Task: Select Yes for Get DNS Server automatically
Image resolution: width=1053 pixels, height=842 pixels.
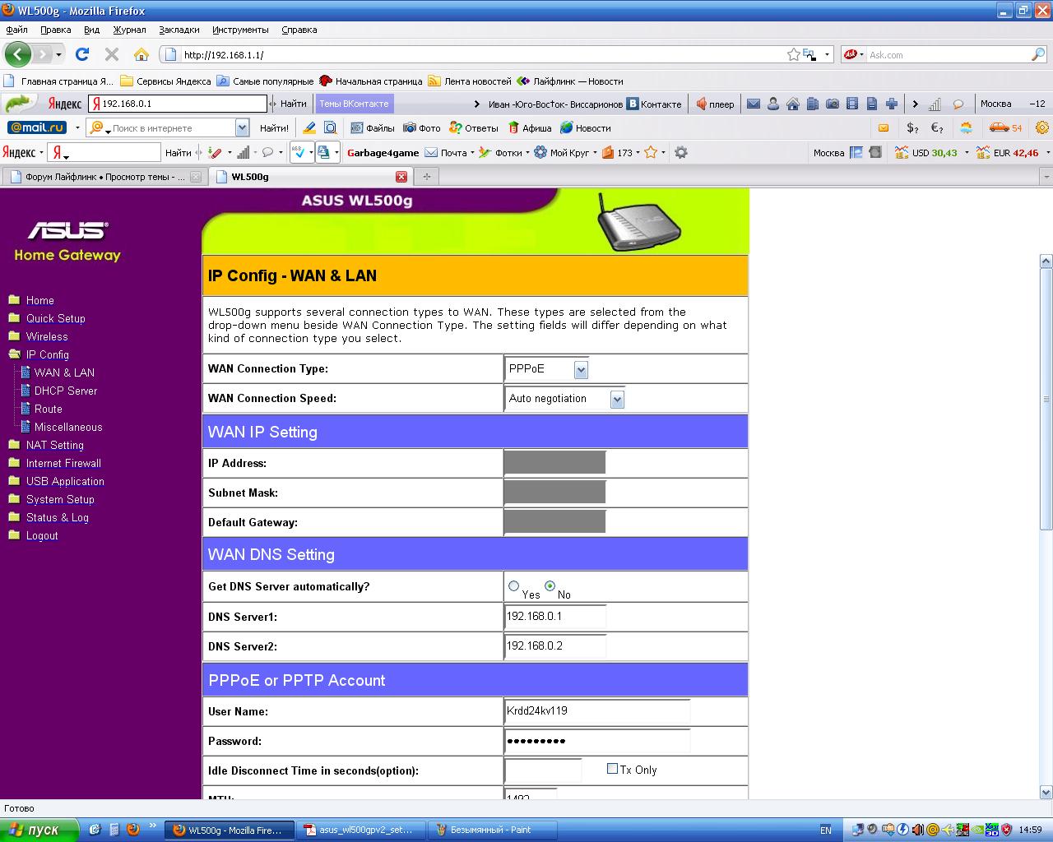Action: tap(513, 586)
